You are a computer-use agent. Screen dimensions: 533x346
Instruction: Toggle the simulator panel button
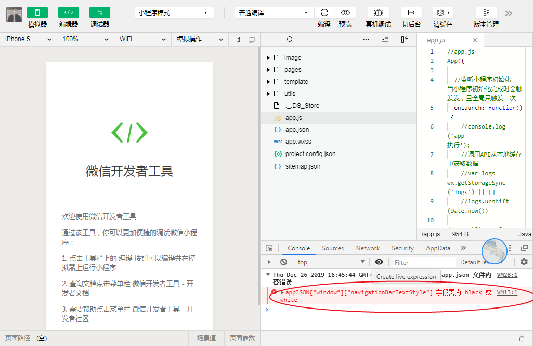coord(37,12)
